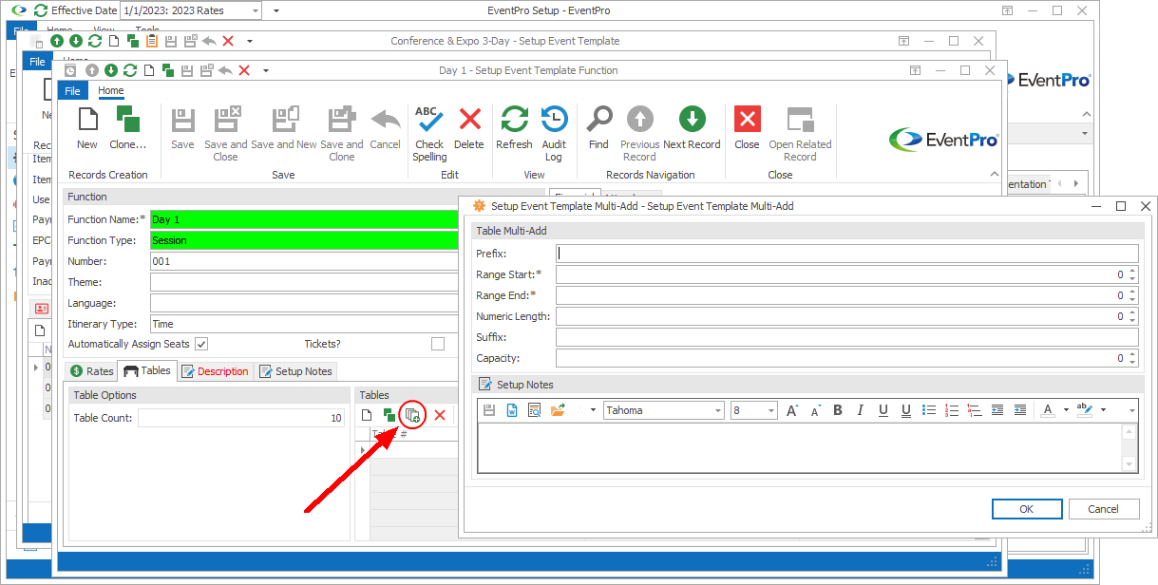Increase Numeric Length spinner value
This screenshot has width=1158, height=585.
[1132, 312]
